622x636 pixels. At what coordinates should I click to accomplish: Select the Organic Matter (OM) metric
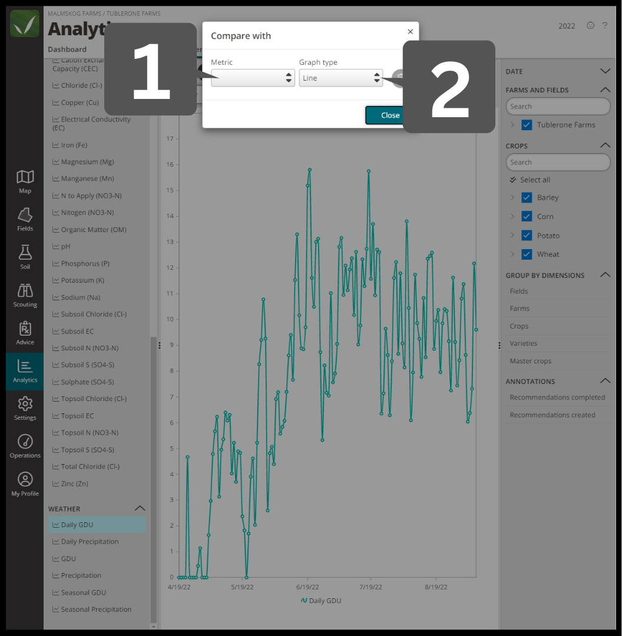point(90,230)
